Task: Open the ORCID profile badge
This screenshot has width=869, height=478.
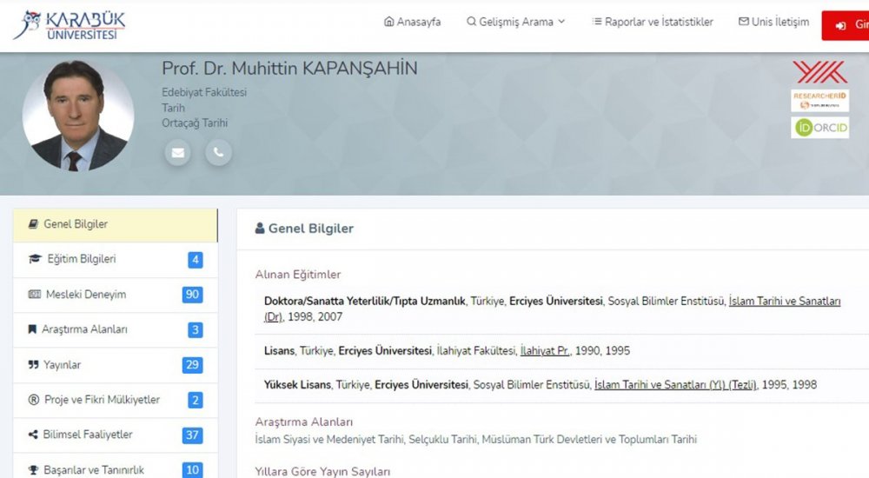Action: pyautogui.click(x=819, y=128)
